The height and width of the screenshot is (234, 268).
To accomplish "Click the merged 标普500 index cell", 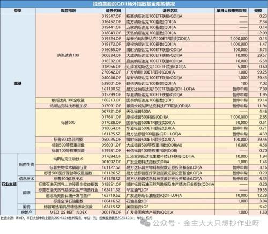I will (68, 123).
